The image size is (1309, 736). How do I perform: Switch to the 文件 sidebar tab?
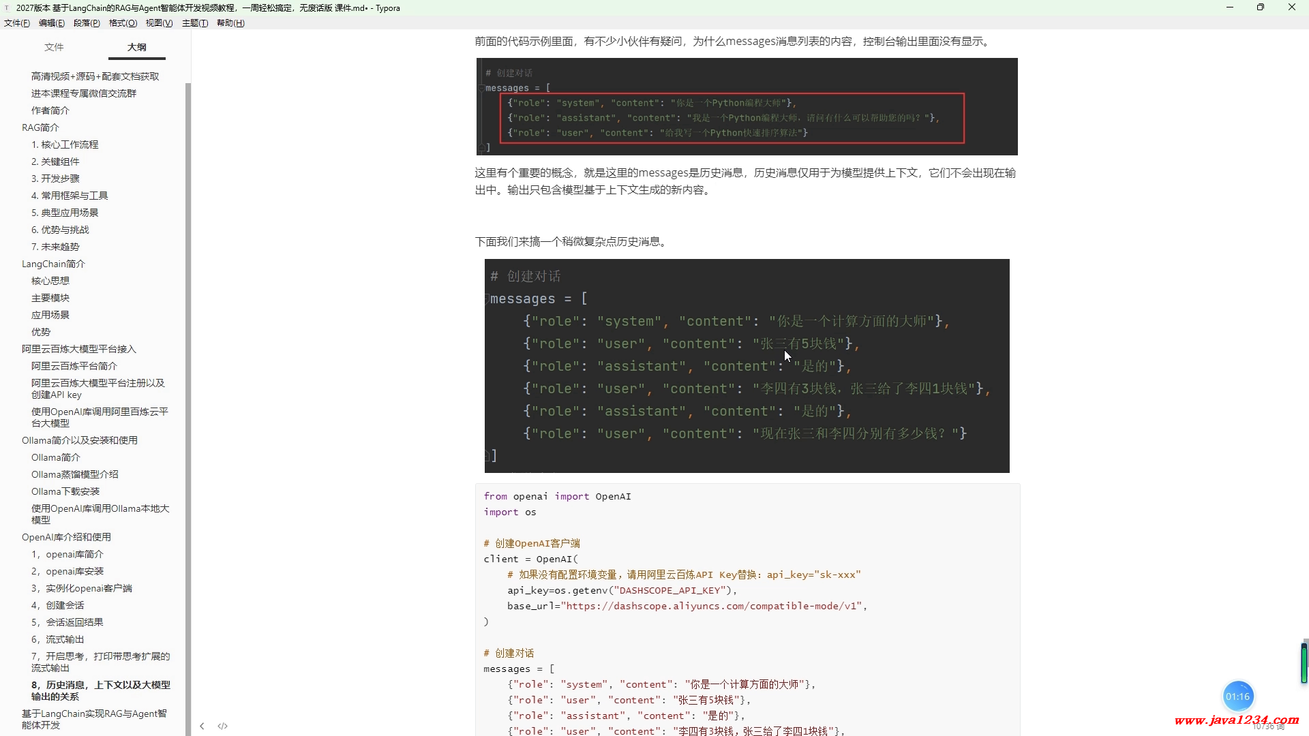tap(54, 47)
